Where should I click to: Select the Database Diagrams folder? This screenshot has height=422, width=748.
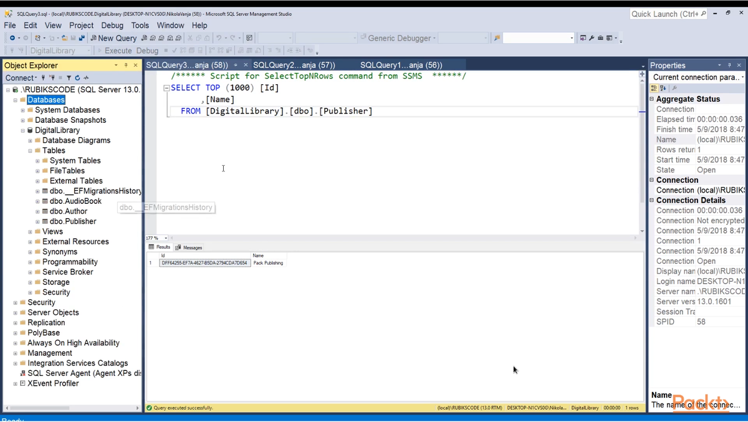(76, 140)
